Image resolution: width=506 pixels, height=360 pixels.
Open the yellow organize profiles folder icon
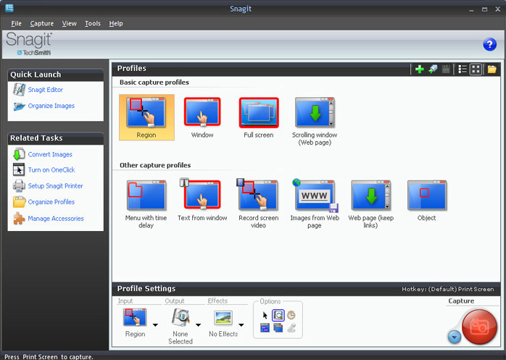pos(492,69)
